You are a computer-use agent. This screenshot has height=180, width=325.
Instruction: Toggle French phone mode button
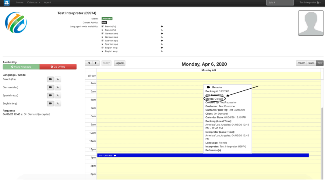58,79
